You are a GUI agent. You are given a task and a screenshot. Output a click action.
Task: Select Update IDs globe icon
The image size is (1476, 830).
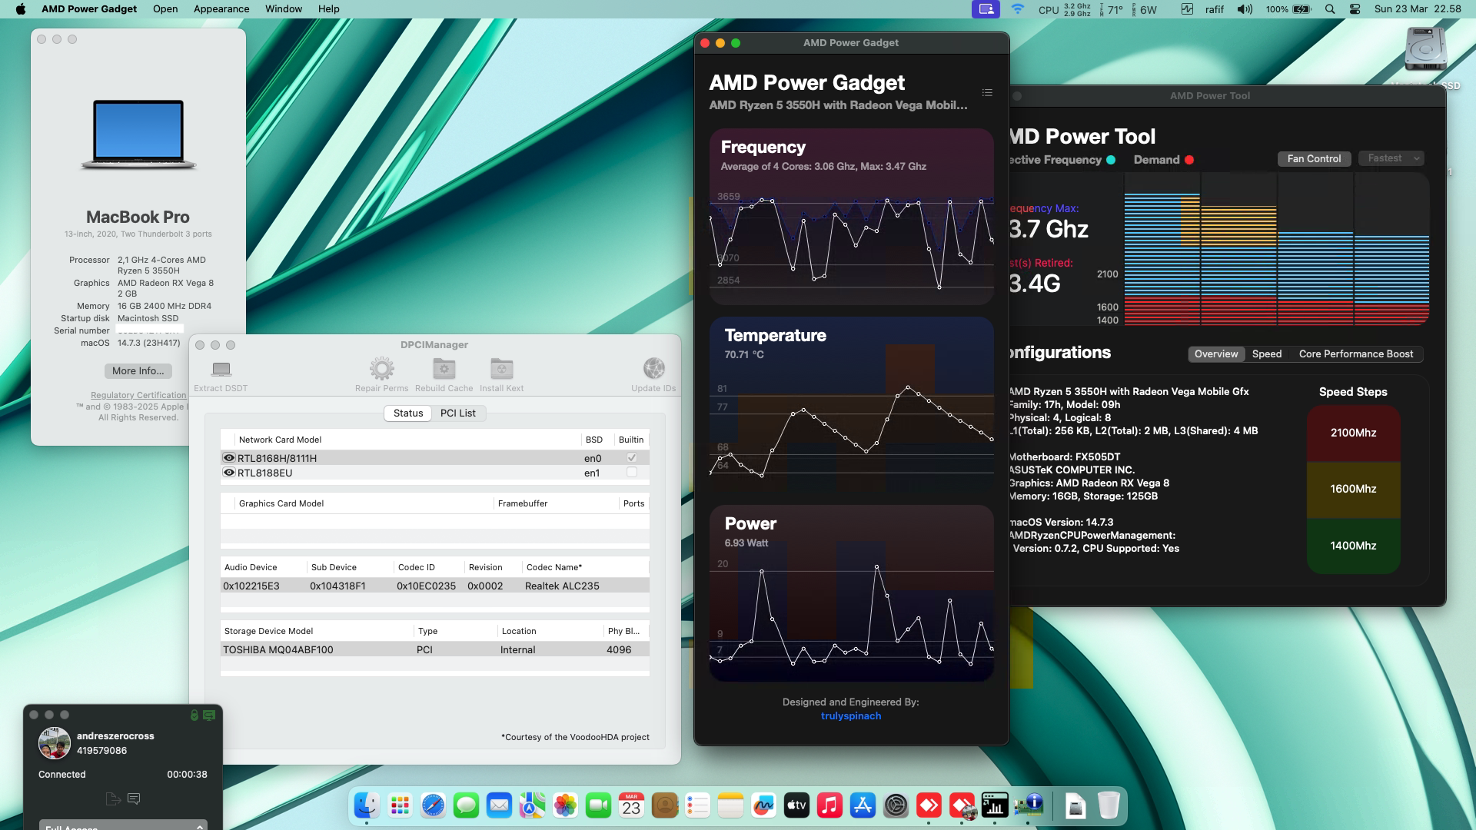653,369
